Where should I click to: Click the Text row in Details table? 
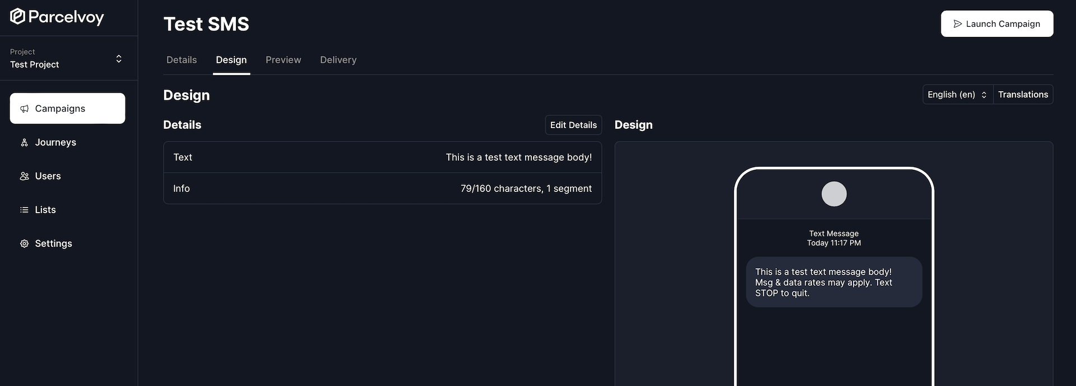(x=382, y=157)
